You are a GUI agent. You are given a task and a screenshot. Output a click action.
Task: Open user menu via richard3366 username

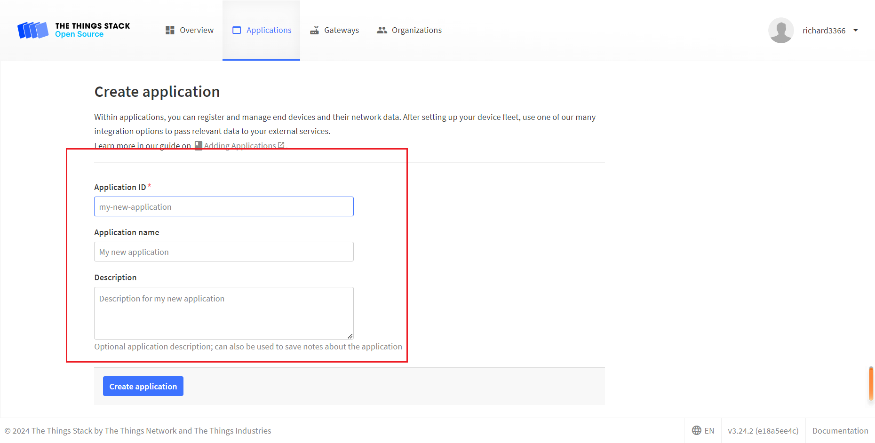coord(824,31)
